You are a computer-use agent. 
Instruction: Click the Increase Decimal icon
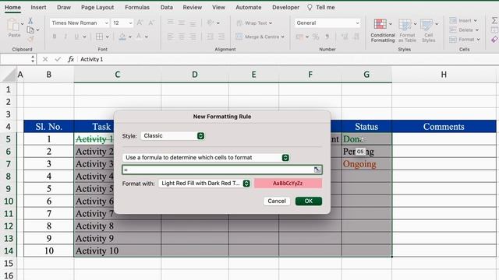(x=345, y=37)
